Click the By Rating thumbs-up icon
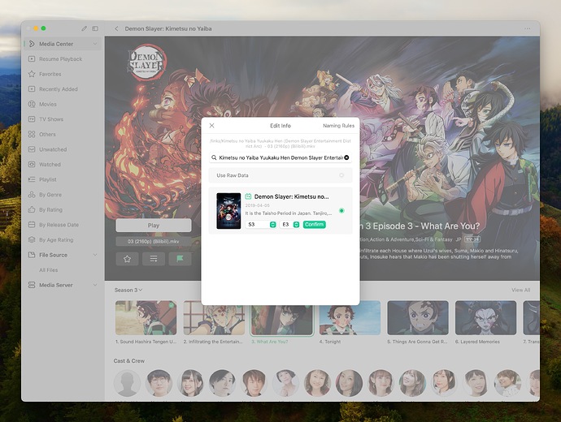Screen dimensions: 561x422 [x=32, y=209]
